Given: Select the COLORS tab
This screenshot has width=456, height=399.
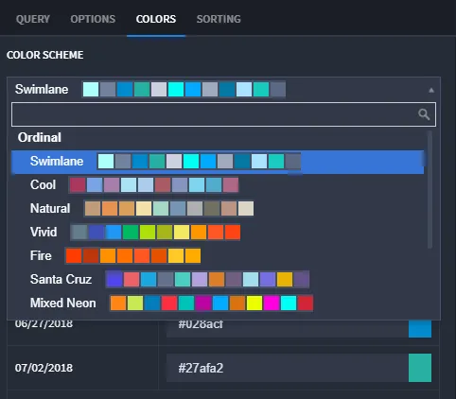Looking at the screenshot, I should (156, 19).
